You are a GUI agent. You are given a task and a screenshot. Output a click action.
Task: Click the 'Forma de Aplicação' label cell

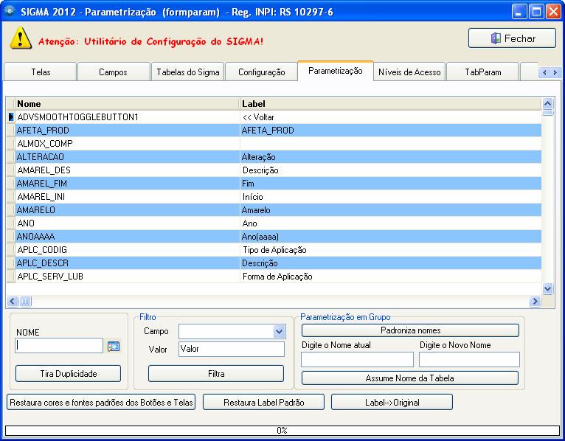(x=391, y=277)
